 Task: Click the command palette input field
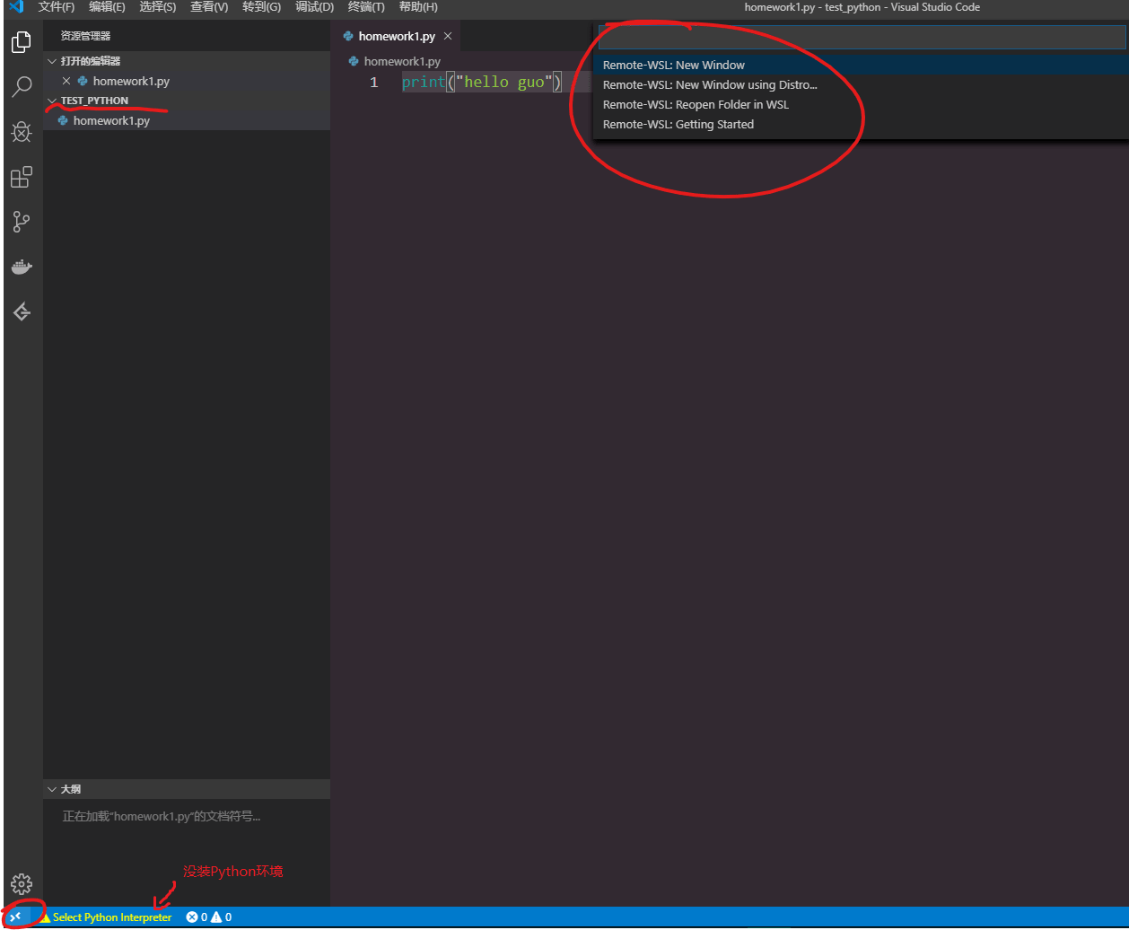[x=862, y=37]
